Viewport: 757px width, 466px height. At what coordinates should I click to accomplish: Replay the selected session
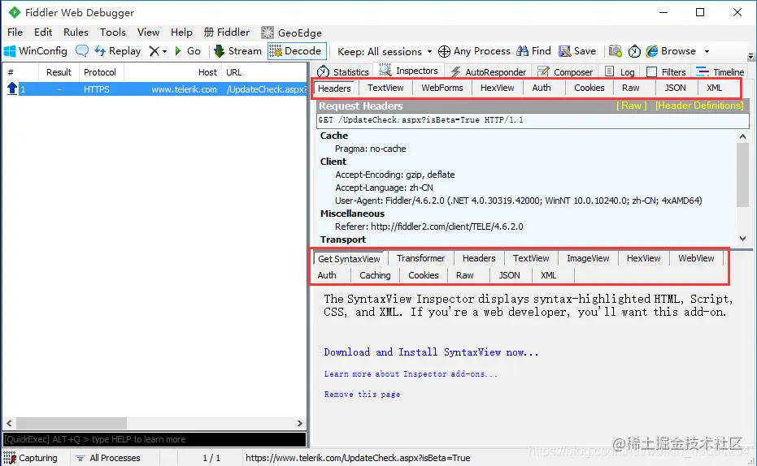pos(118,51)
